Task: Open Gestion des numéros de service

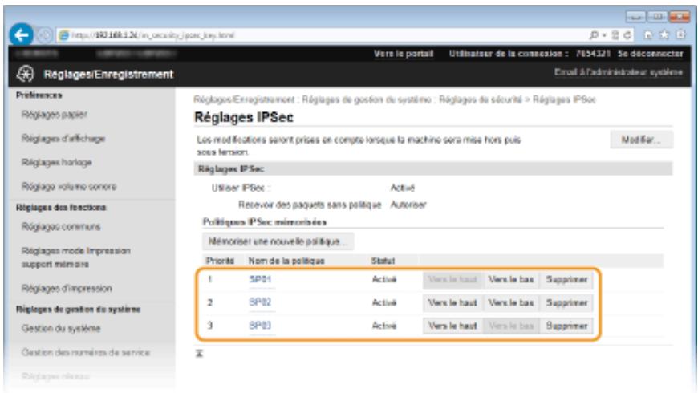Action: click(86, 353)
